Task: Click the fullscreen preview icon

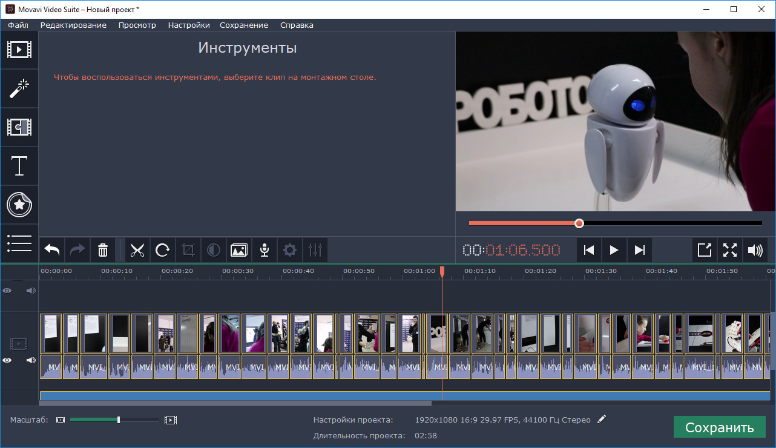Action: pyautogui.click(x=730, y=250)
